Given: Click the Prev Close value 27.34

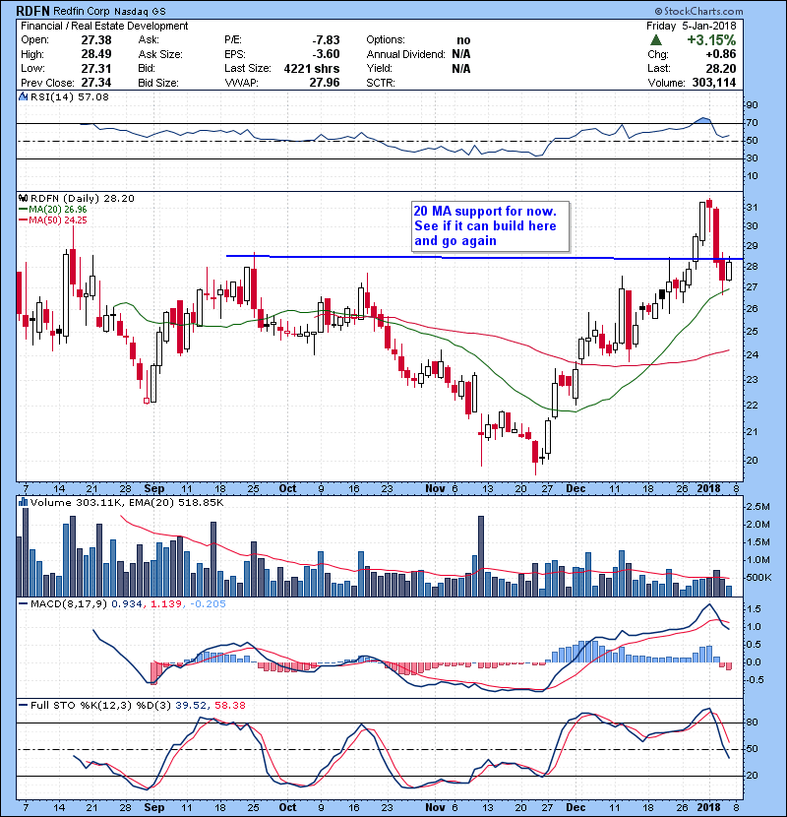Looking at the screenshot, I should 96,83.
